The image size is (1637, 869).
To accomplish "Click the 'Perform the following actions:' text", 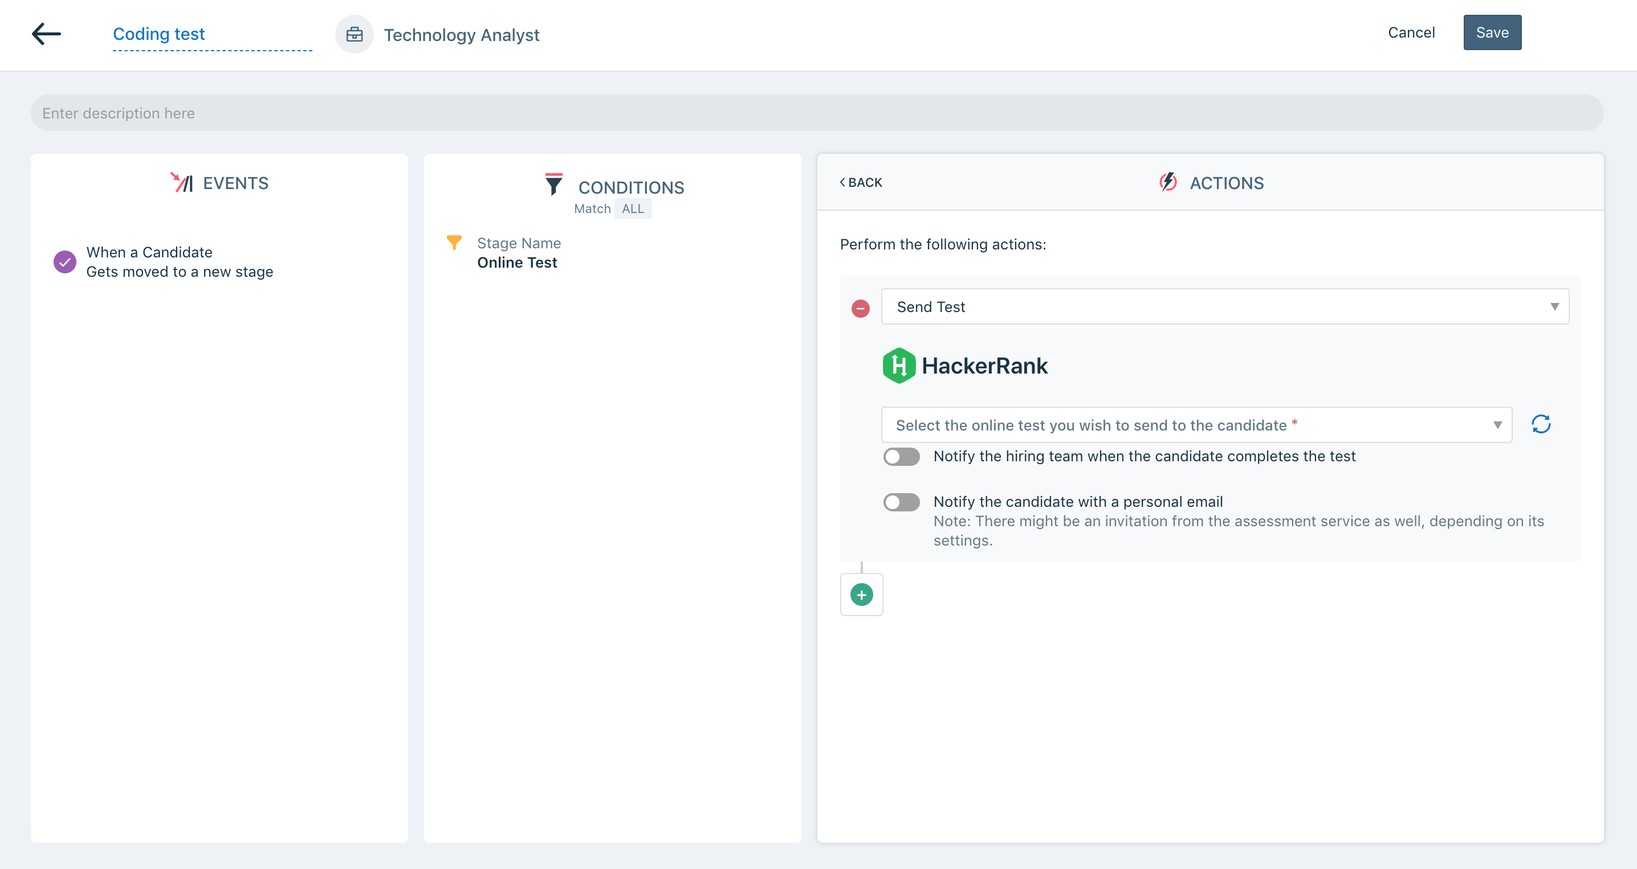I will point(943,244).
